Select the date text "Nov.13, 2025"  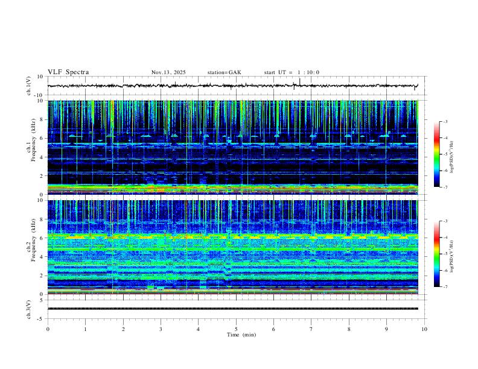[x=168, y=72]
